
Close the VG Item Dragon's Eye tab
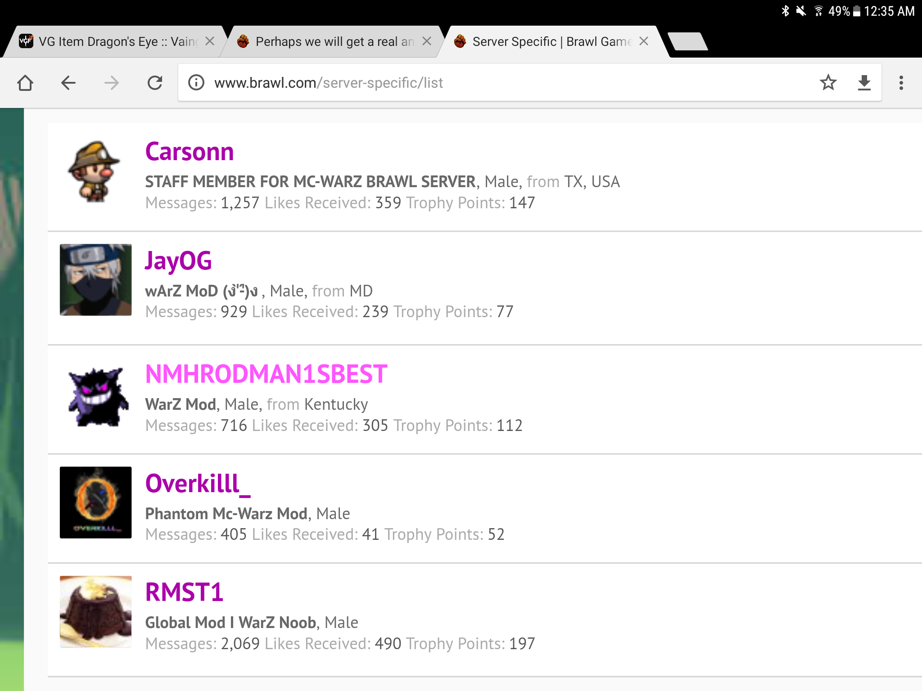[x=210, y=41]
